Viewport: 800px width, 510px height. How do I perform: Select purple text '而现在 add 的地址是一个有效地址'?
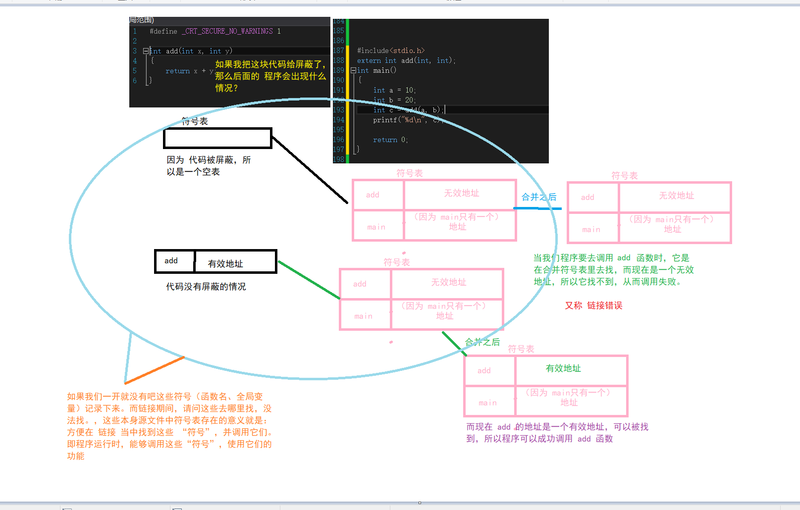coord(557,433)
